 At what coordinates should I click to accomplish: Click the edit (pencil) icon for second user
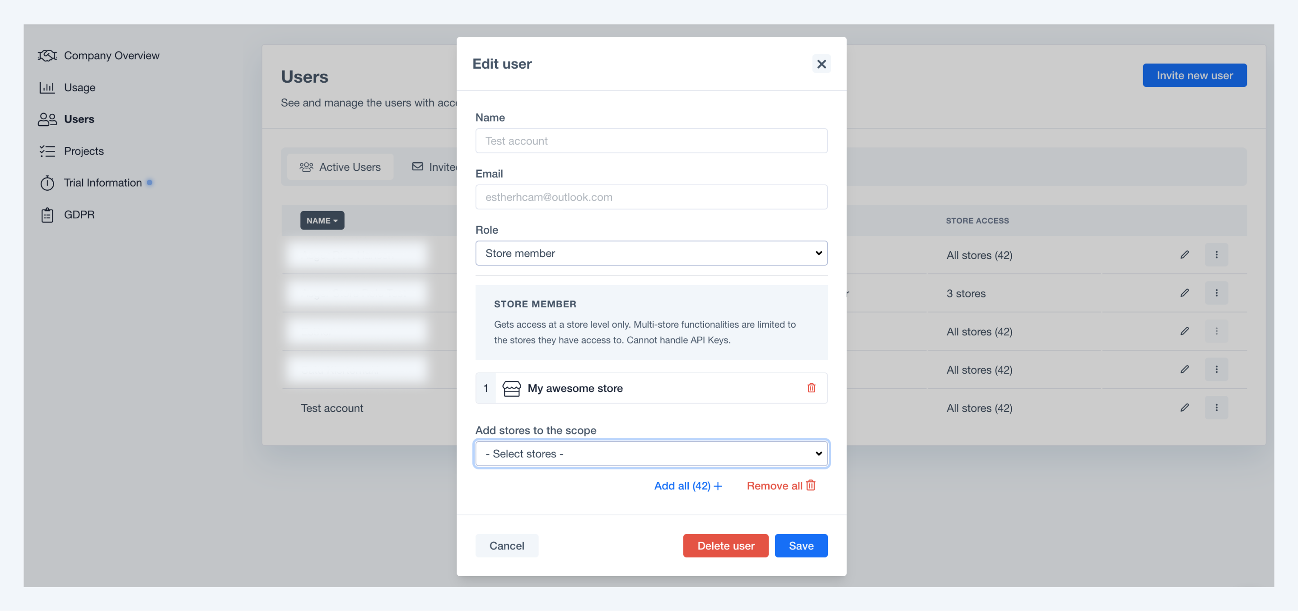1185,292
